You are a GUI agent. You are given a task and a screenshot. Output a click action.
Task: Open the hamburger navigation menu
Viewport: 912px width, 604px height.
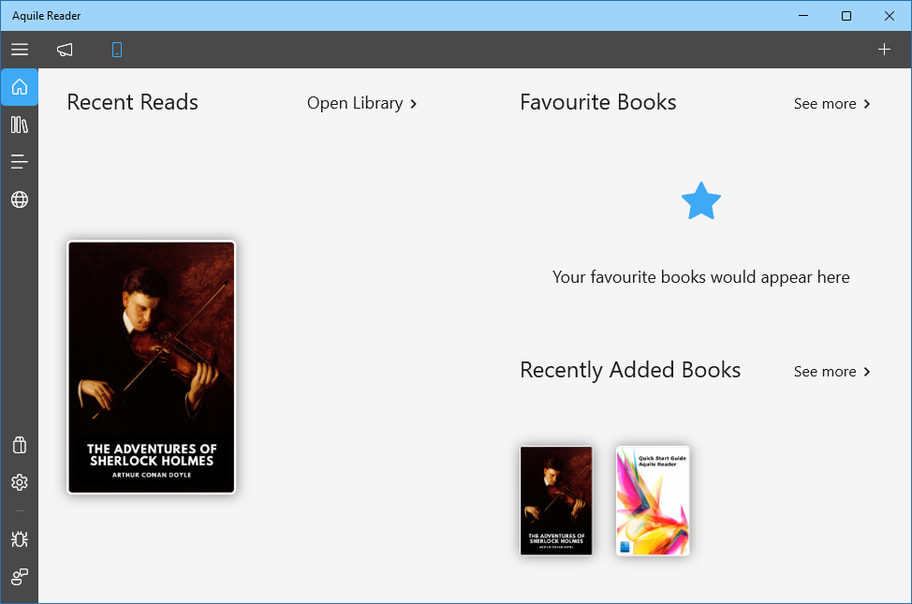click(19, 50)
